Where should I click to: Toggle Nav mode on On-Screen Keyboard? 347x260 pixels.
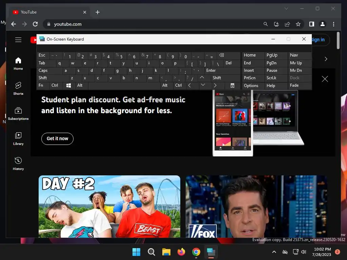(x=300, y=56)
